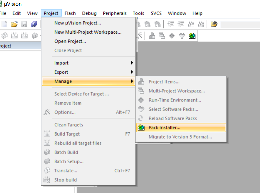The width and height of the screenshot is (260, 193).
Task: Click the Find in Files toolbar icon
Action: 214,24
